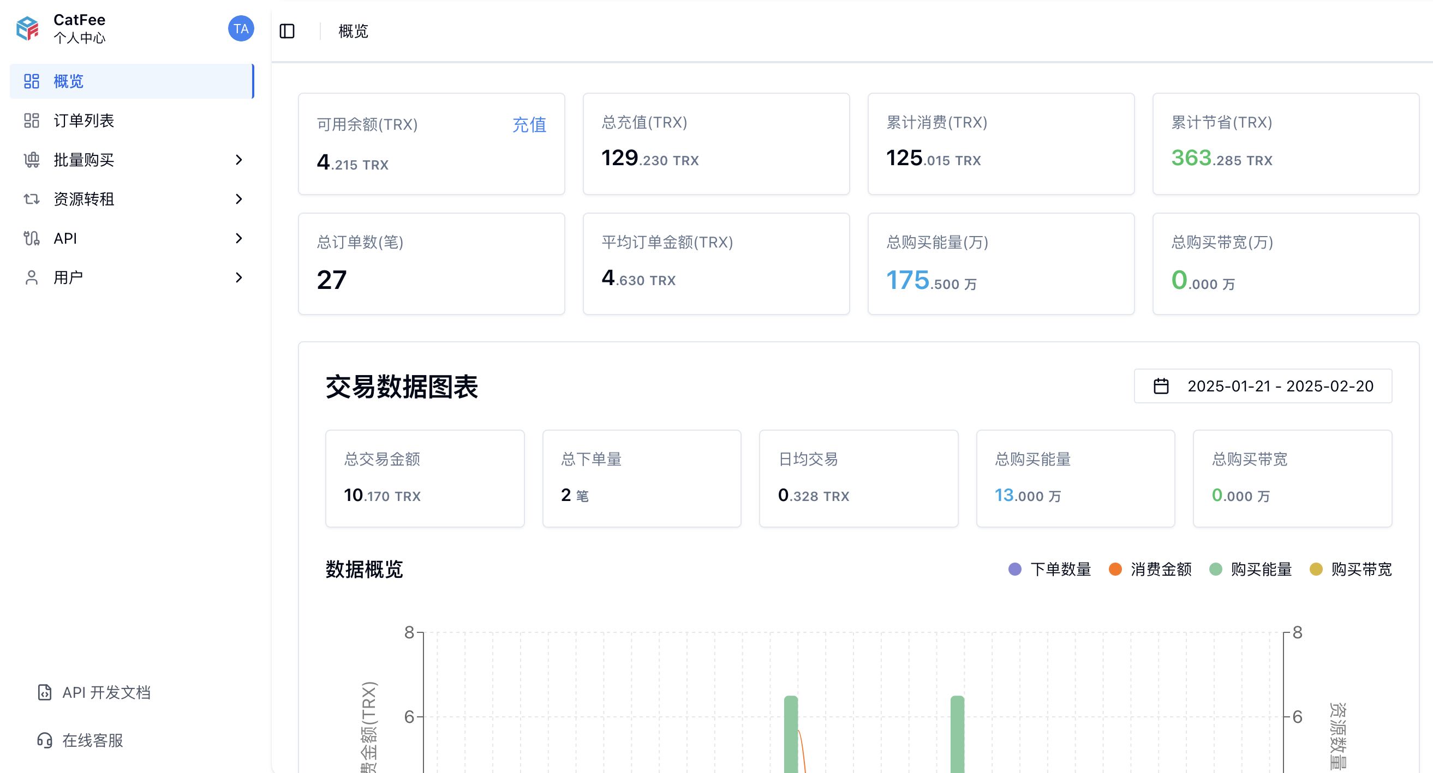Click the API 开发文档 file icon
Image resolution: width=1433 pixels, height=773 pixels.
coord(45,692)
